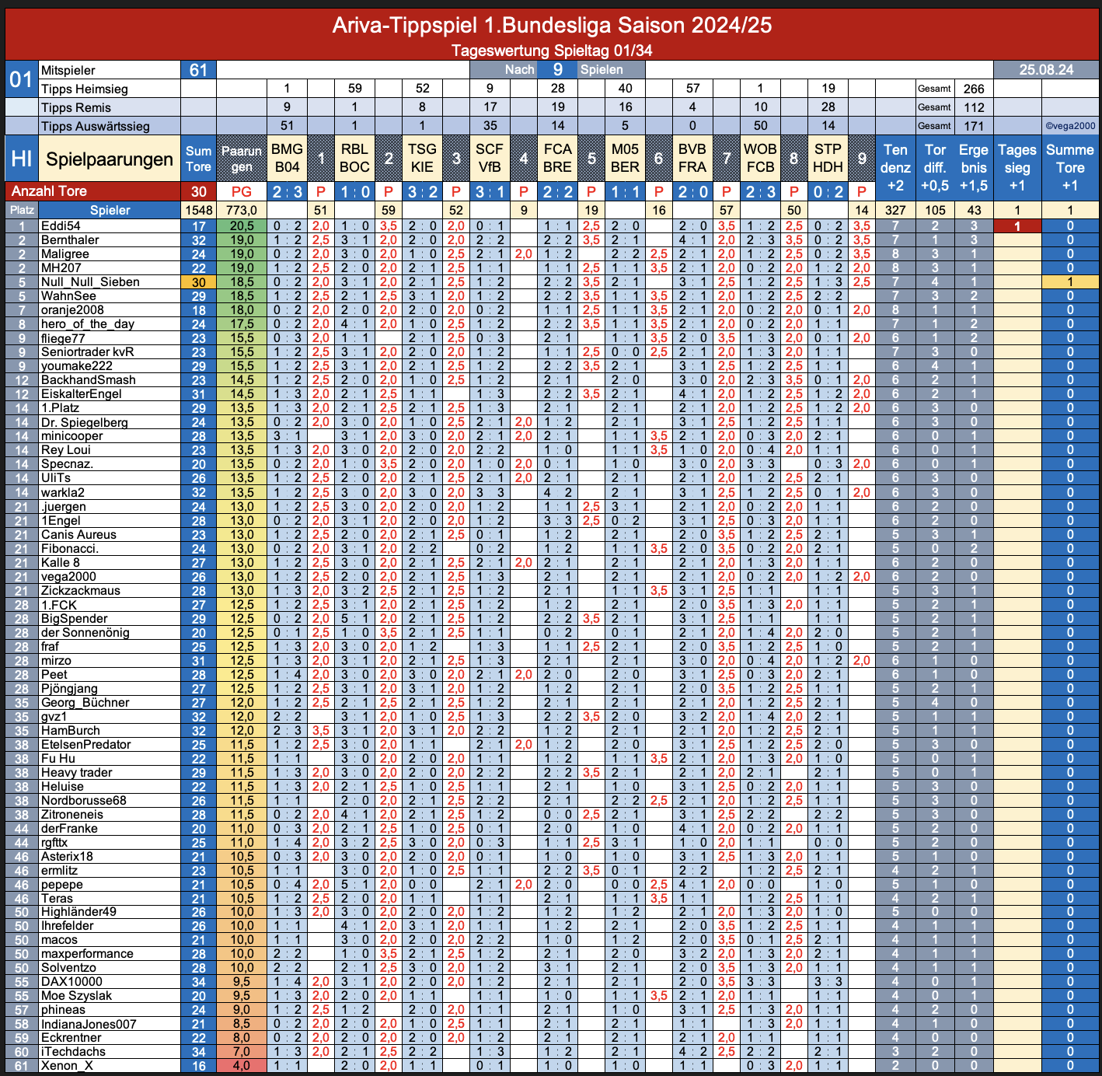
Task: Click the 'SCF VfB' match header
Action: pyautogui.click(x=490, y=159)
